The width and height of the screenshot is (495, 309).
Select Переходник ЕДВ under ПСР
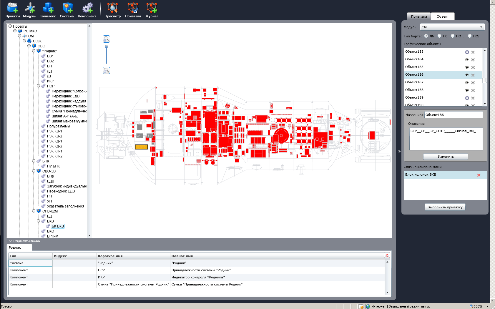[x=66, y=96]
